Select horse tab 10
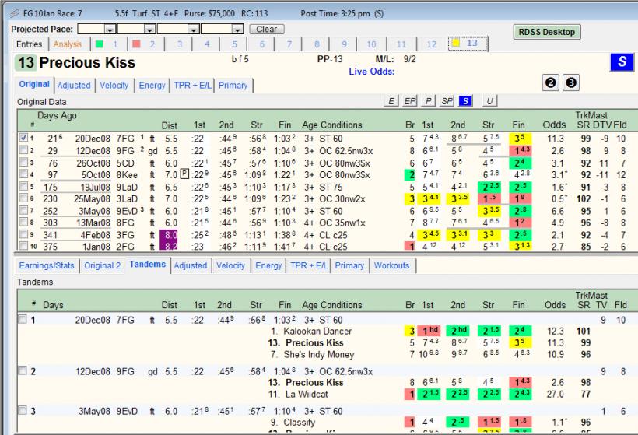638x435 pixels. pos(371,44)
